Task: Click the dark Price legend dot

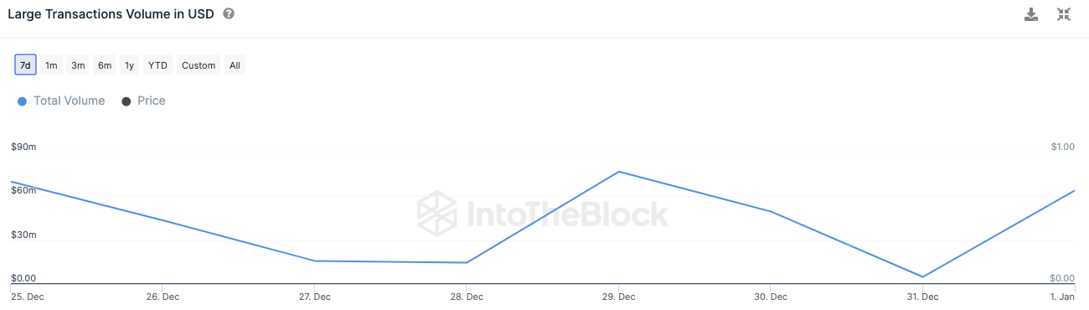Action: [x=126, y=101]
